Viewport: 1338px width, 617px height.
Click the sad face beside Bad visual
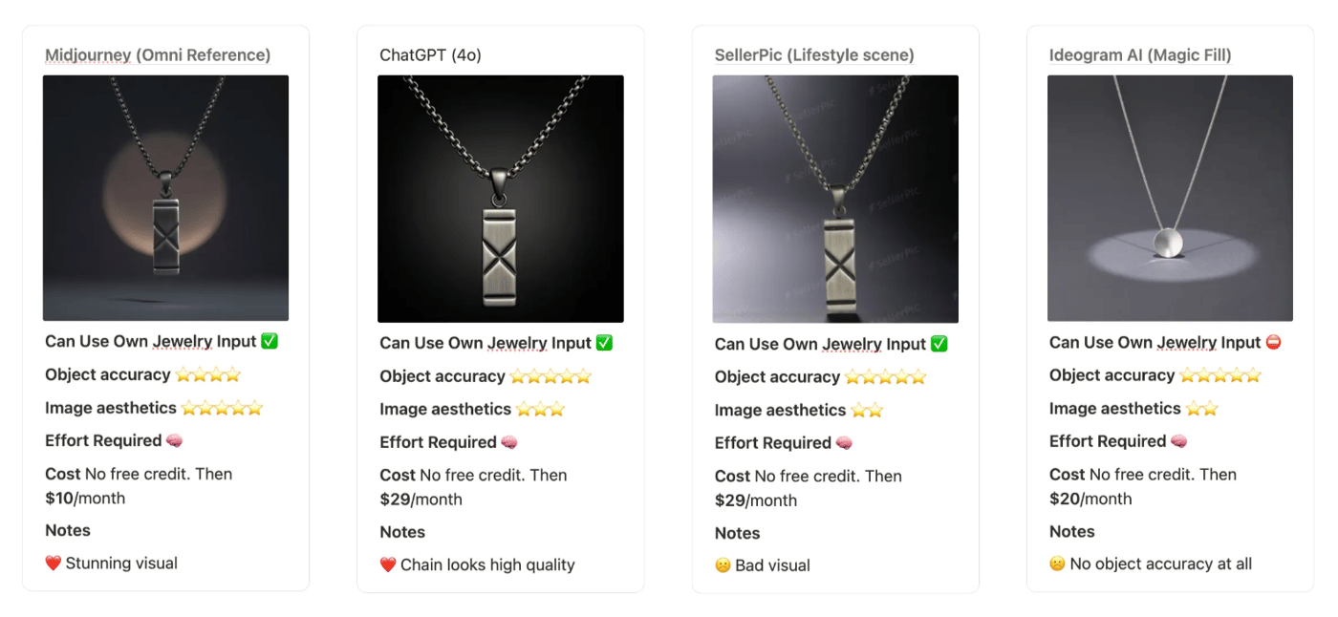[x=723, y=565]
